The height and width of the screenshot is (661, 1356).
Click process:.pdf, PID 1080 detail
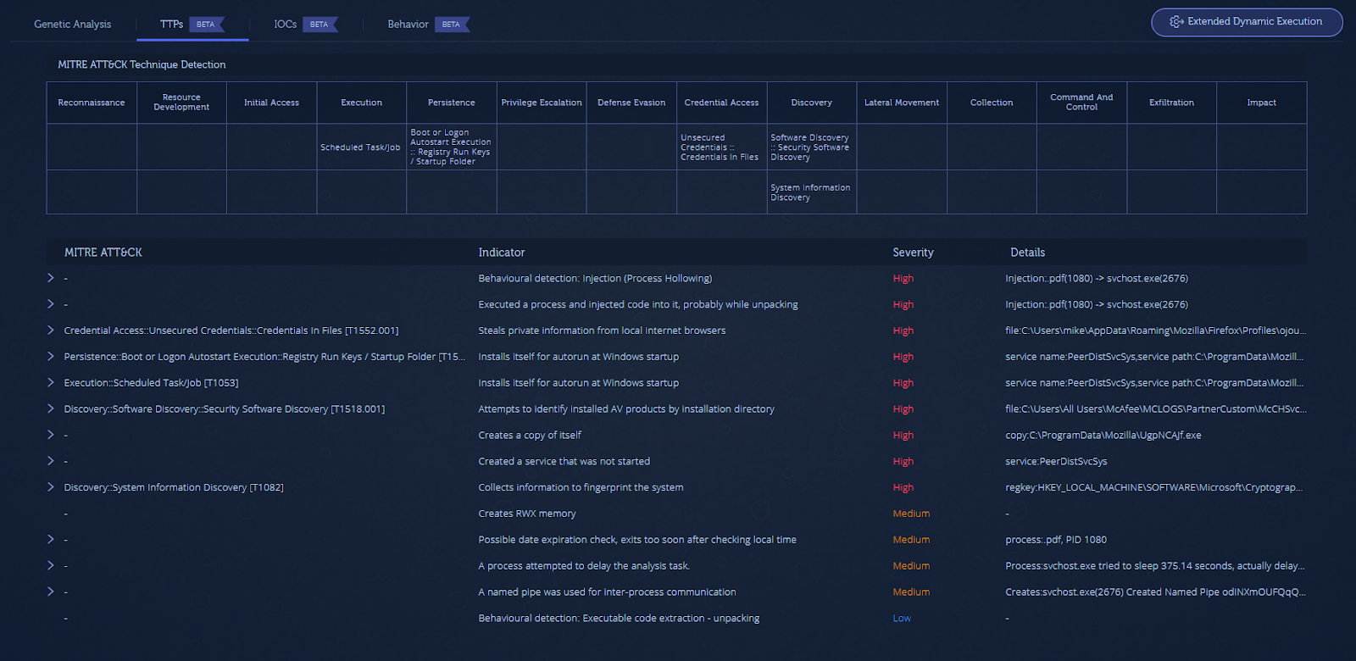[1056, 539]
